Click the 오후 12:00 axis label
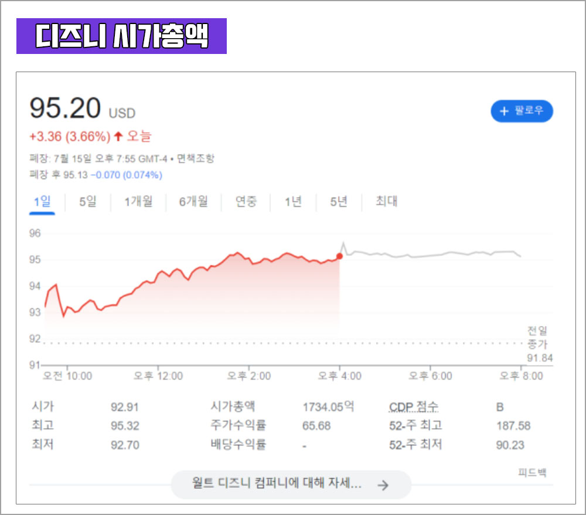The width and height of the screenshot is (586, 515). (158, 376)
